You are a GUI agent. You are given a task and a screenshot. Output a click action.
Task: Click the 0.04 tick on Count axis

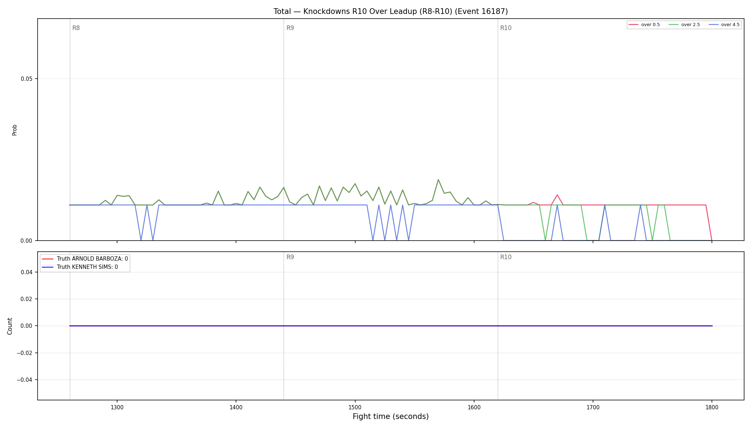[26, 272]
